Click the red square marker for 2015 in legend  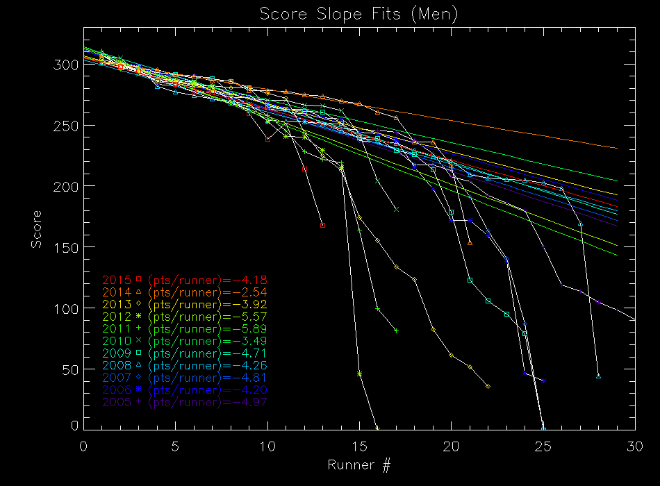coord(138,279)
